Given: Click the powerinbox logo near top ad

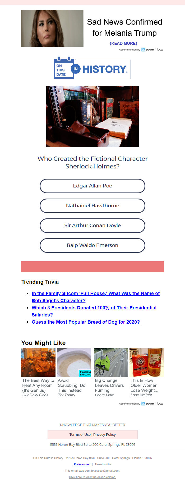Looking at the screenshot, I should coord(152,49).
